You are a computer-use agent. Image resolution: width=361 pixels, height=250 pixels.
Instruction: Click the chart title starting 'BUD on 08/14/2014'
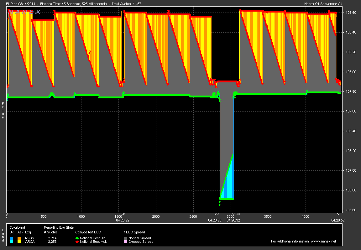click(x=73, y=4)
